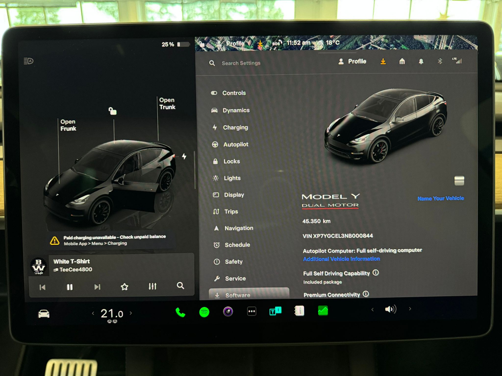502x376 pixels.
Task: Tap the speaker volume icon
Action: [x=391, y=309]
